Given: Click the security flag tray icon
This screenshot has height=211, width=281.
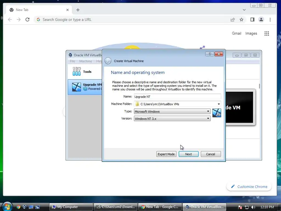Looking at the screenshot, I should point(240,207).
